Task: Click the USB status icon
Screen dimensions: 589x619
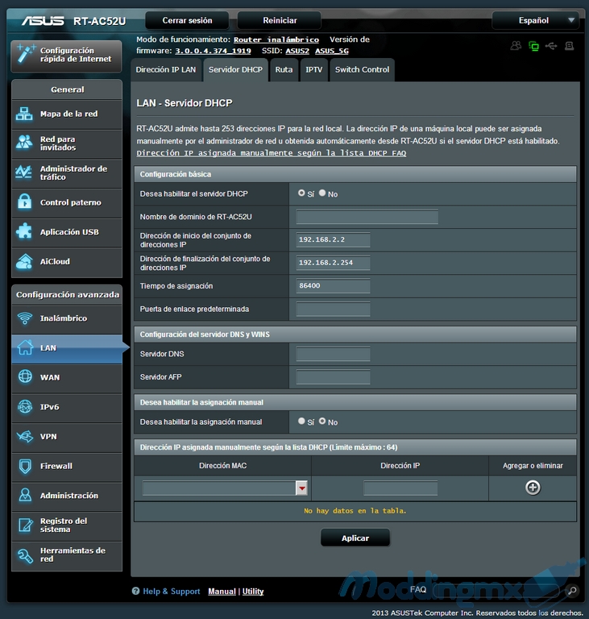Action: [x=551, y=46]
